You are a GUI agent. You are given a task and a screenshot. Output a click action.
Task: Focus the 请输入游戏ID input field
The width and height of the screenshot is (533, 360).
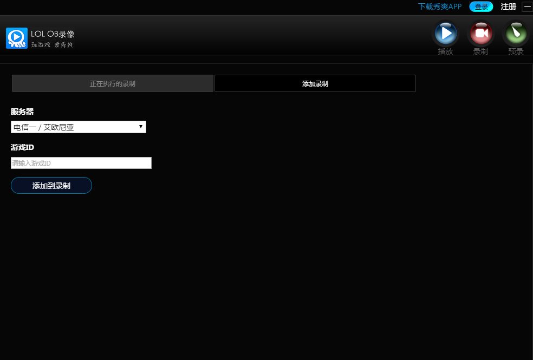(x=81, y=163)
